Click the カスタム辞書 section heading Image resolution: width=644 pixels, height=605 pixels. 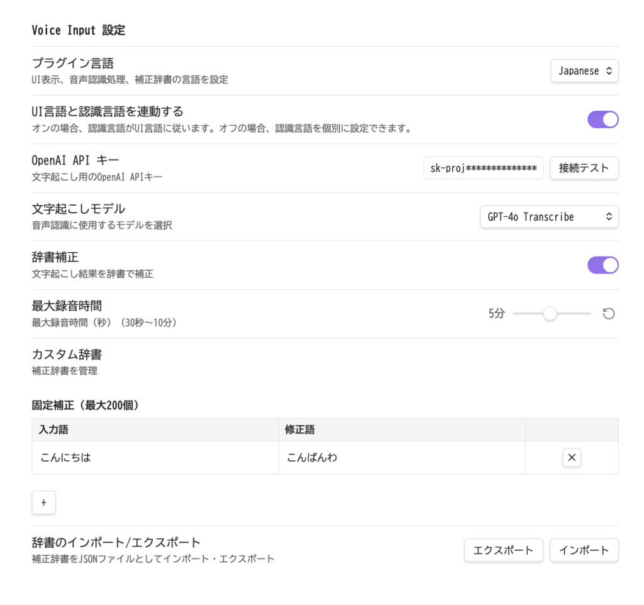coord(67,355)
